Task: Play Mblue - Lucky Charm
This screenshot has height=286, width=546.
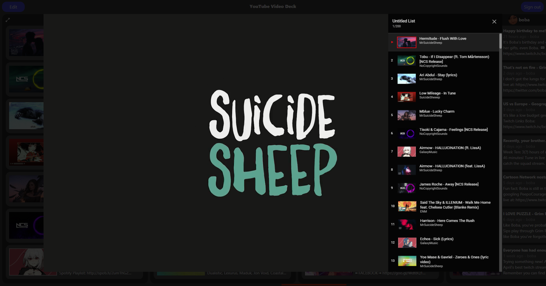Action: 443,115
